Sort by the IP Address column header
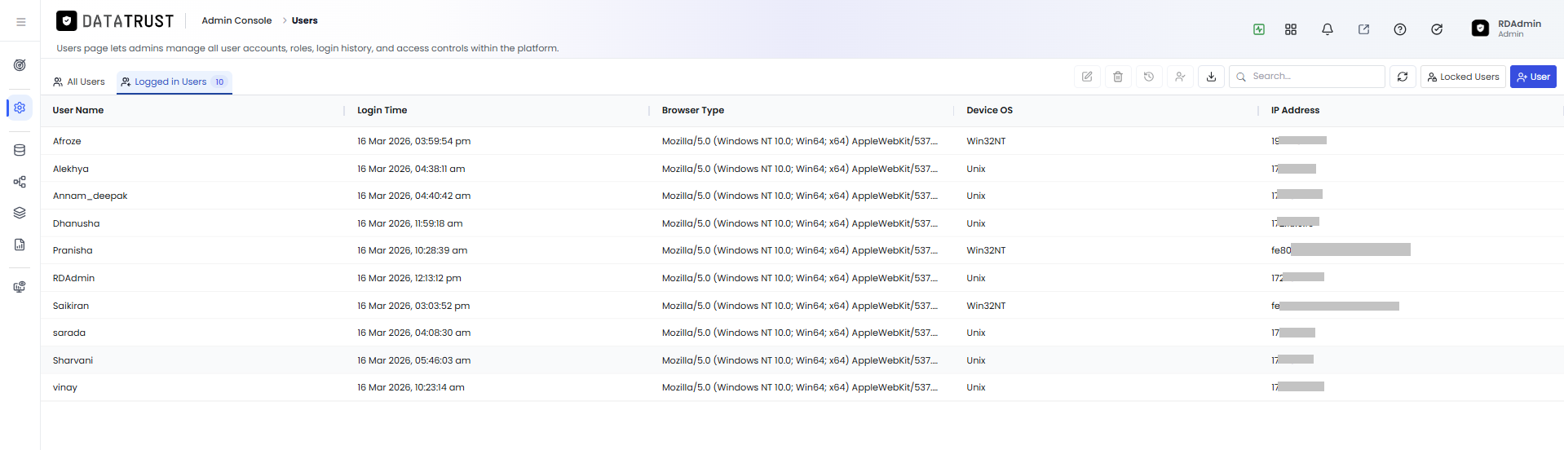This screenshot has width=1564, height=450. click(x=1295, y=110)
